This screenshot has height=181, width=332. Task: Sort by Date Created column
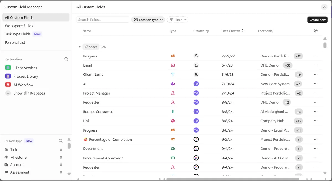(233, 31)
